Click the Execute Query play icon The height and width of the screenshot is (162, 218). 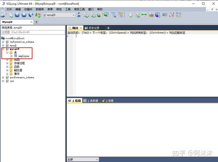coord(17,15)
